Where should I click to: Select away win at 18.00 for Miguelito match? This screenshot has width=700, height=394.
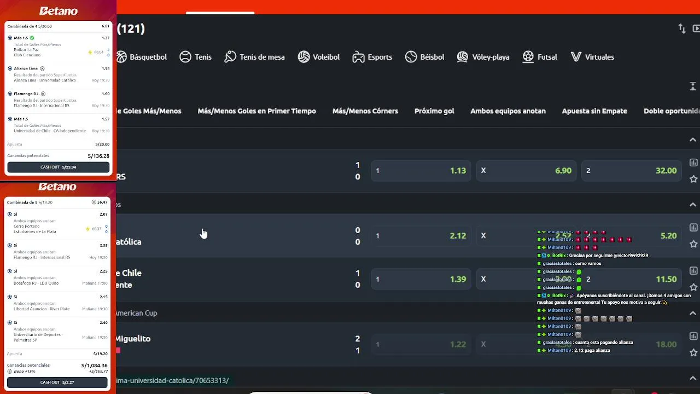tap(632, 344)
